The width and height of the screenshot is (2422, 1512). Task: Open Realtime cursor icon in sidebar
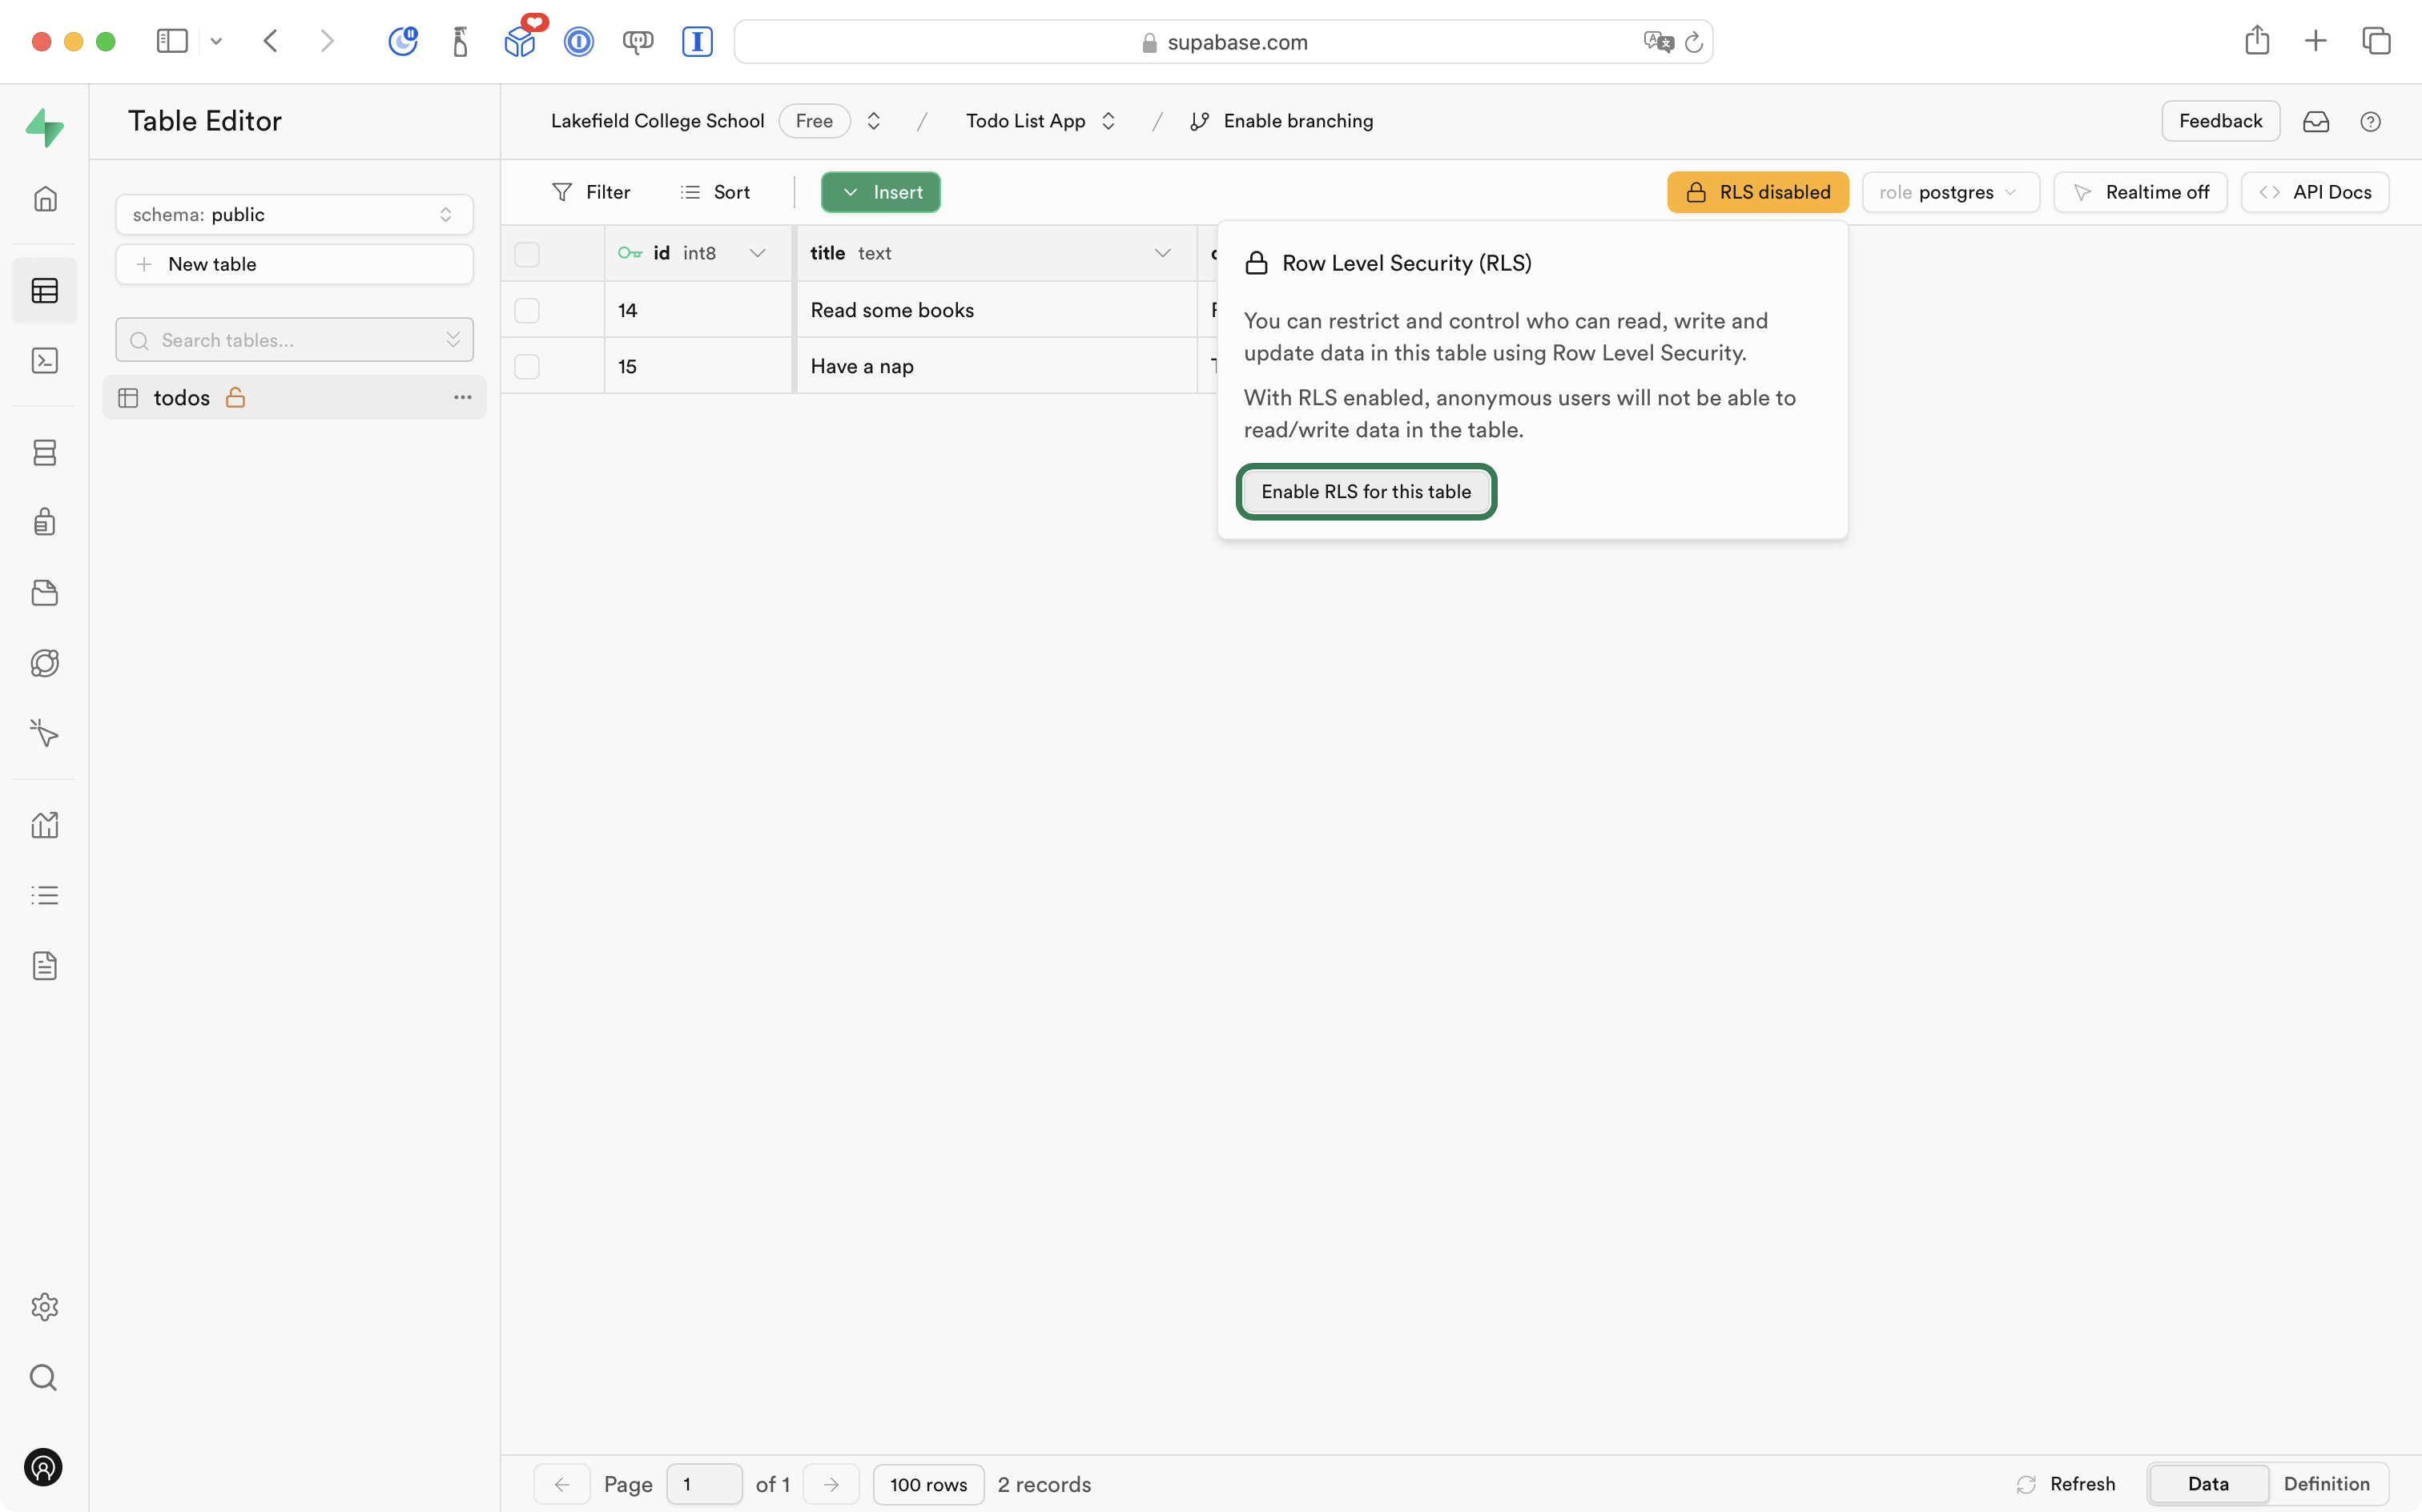tap(45, 733)
